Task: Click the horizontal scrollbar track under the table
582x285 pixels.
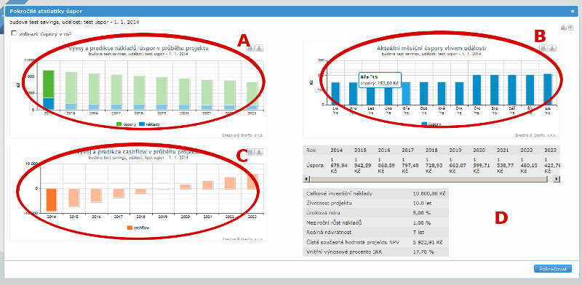Action: (431, 179)
